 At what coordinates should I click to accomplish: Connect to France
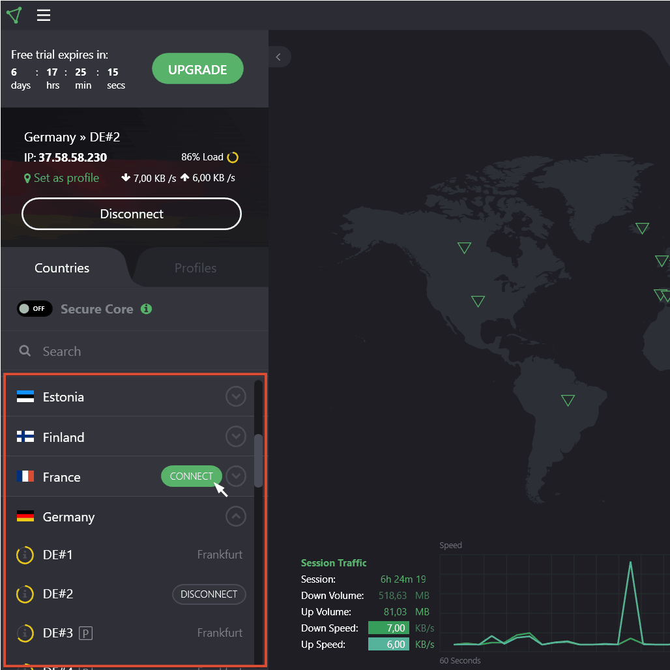(x=192, y=476)
